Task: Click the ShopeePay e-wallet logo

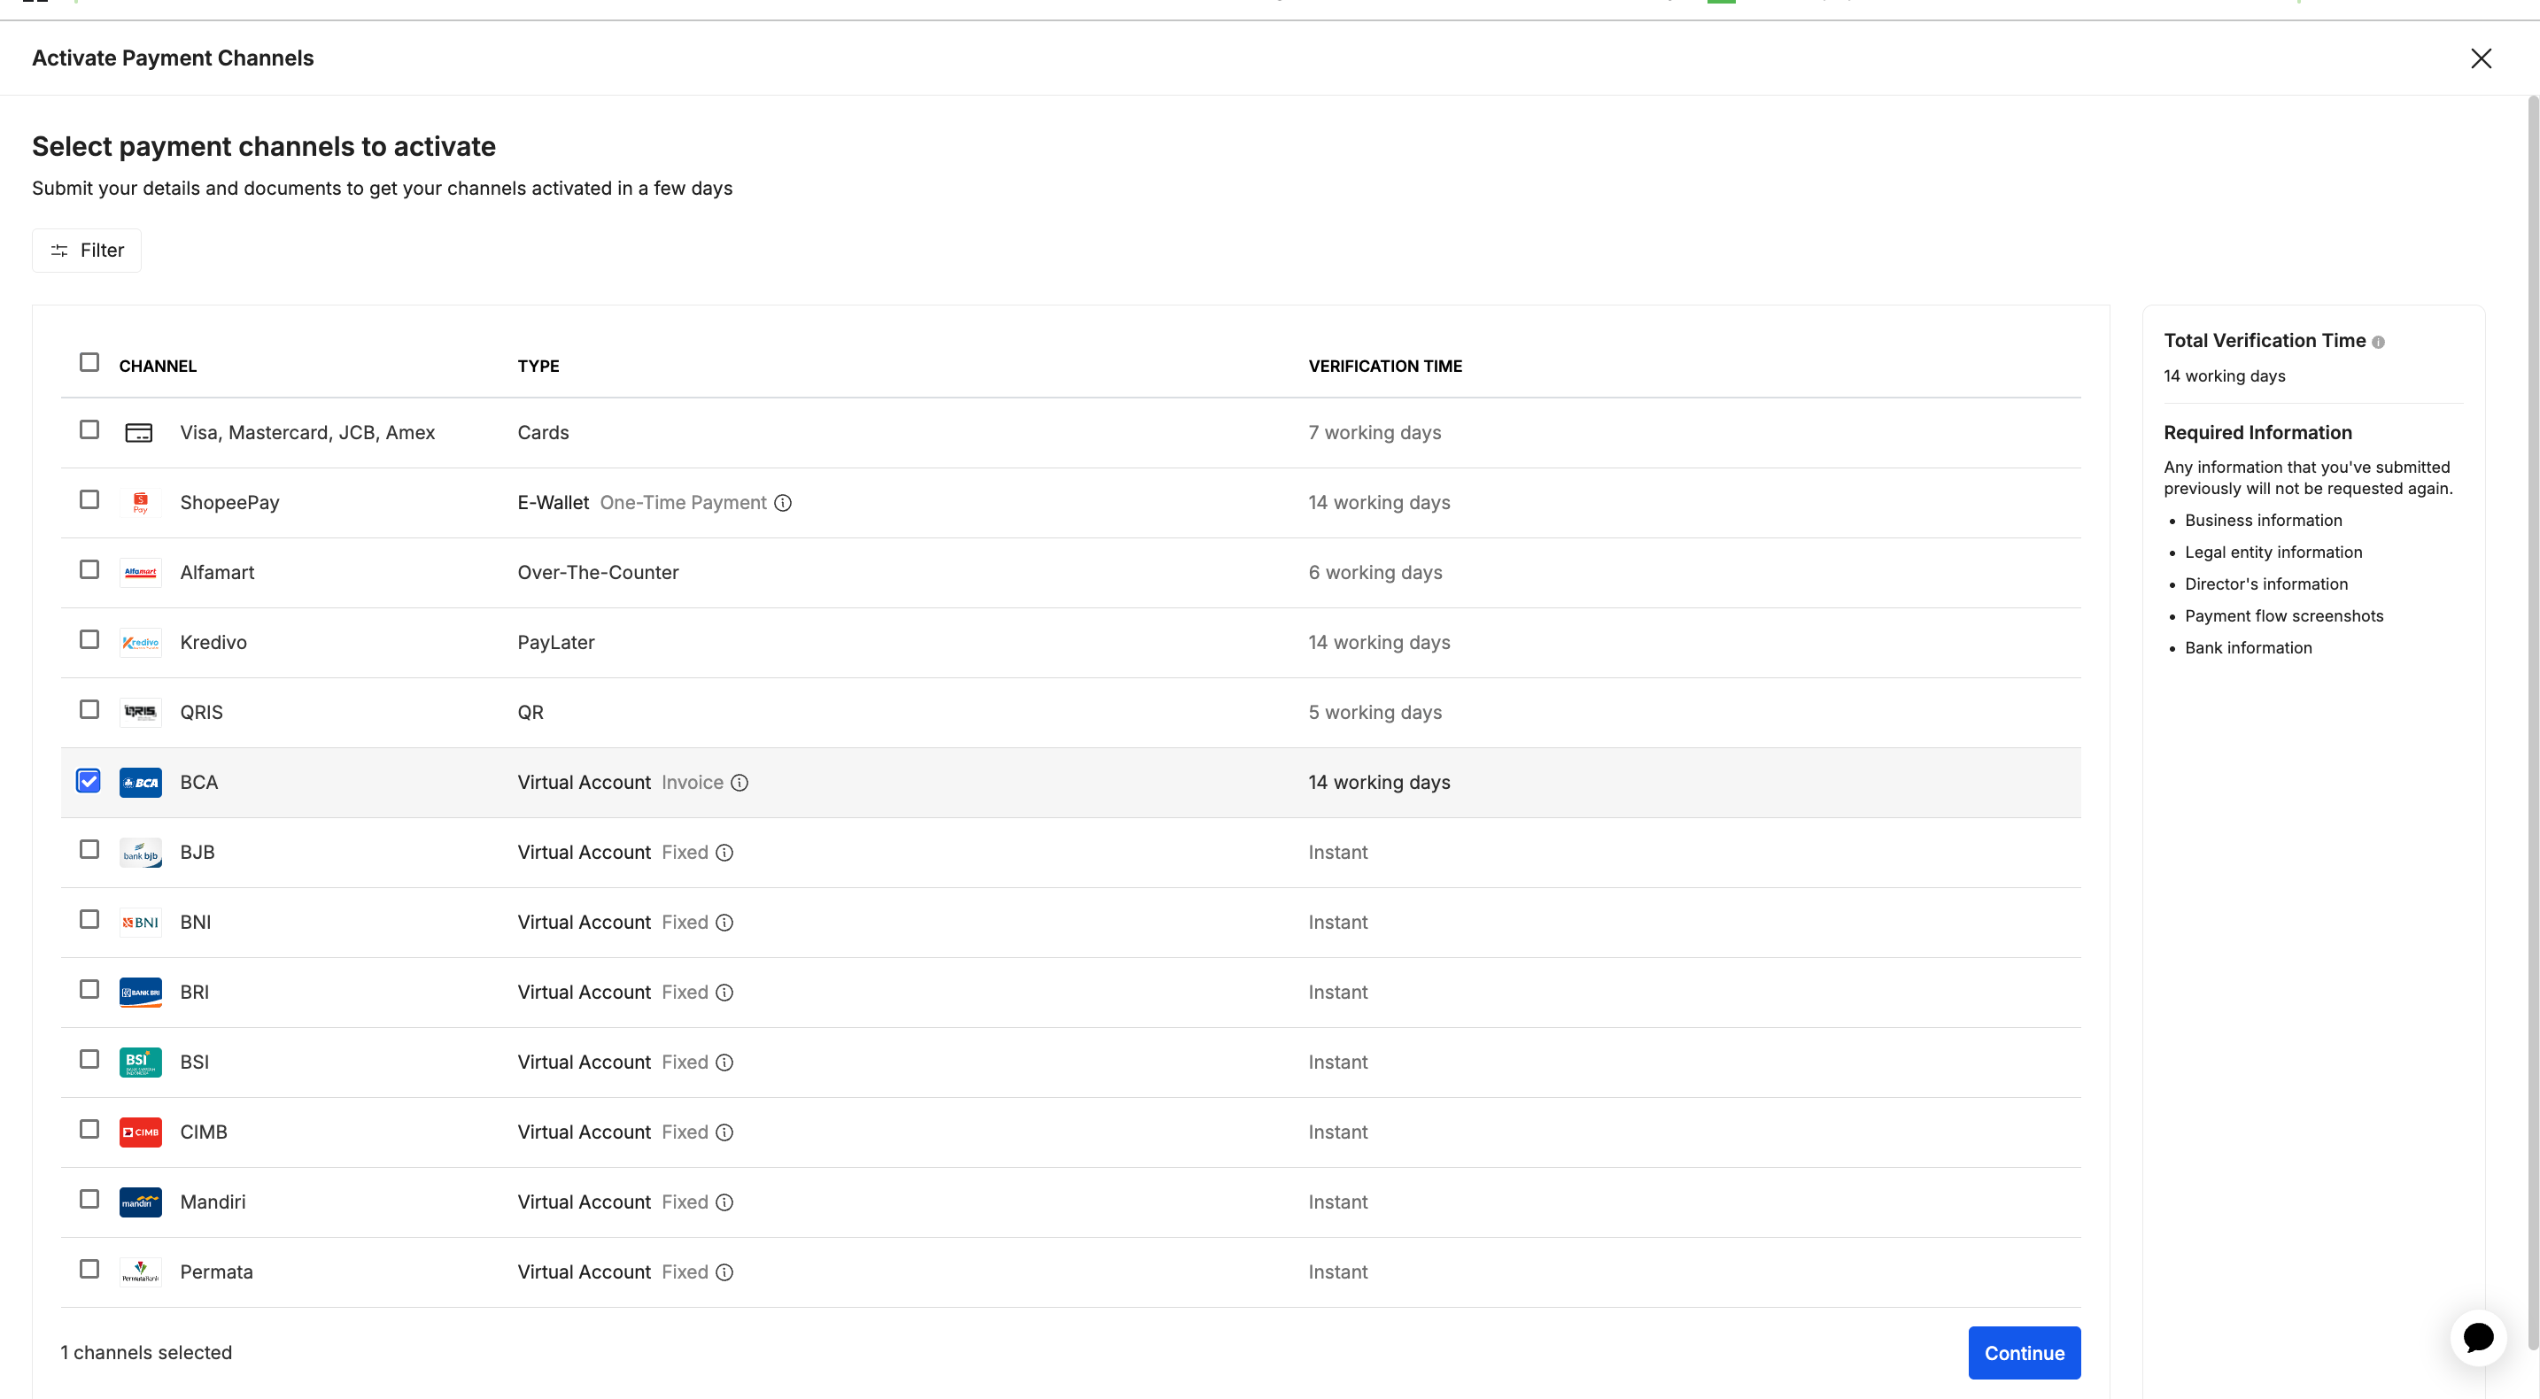Action: point(140,502)
